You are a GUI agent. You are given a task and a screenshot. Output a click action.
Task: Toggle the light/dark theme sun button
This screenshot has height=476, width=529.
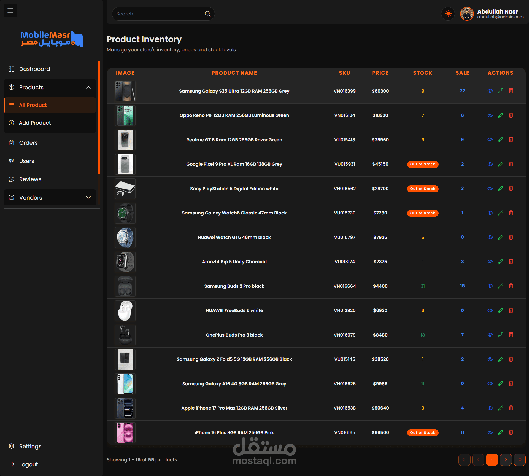pyautogui.click(x=448, y=14)
